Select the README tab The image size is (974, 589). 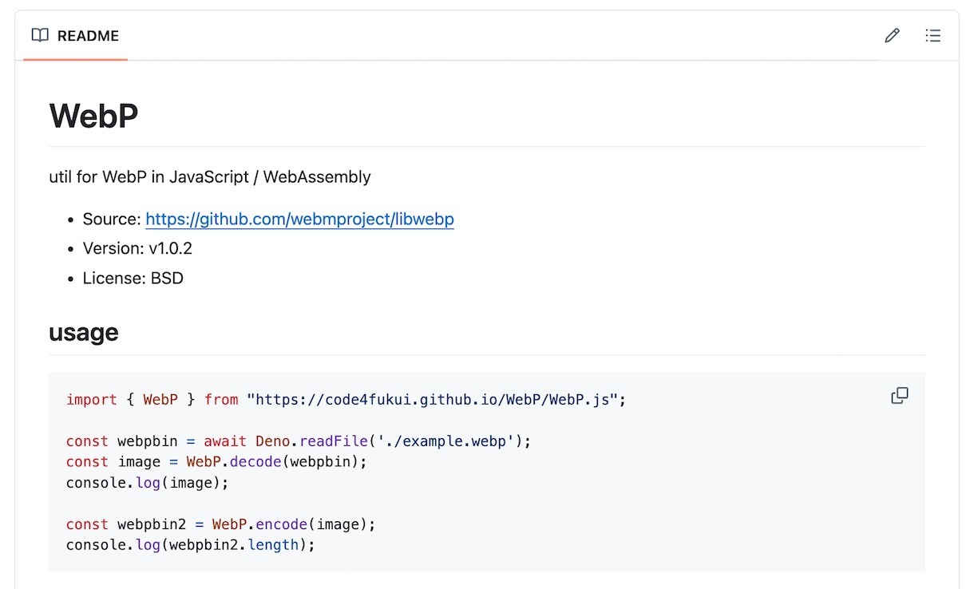coord(76,36)
